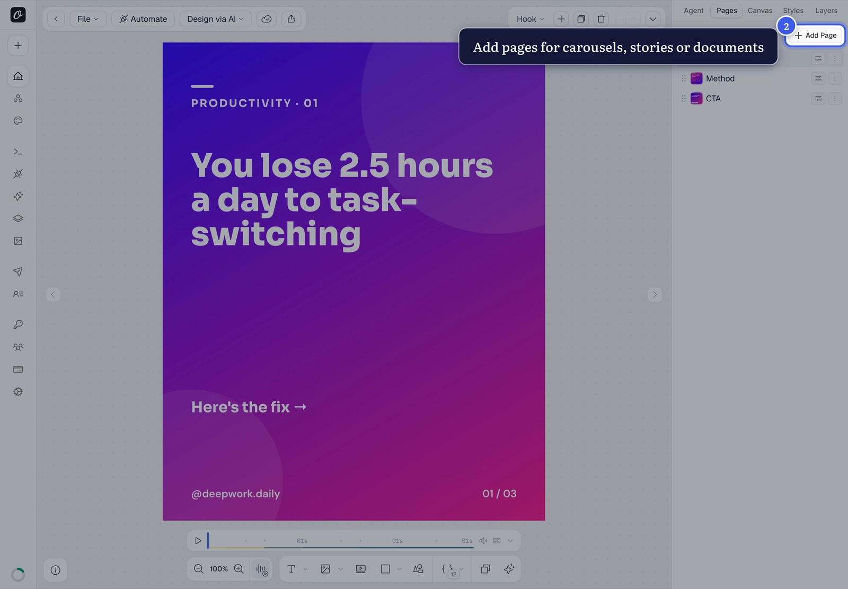Open the color palette icon in the left sidebar
The width and height of the screenshot is (848, 589).
pyautogui.click(x=18, y=121)
